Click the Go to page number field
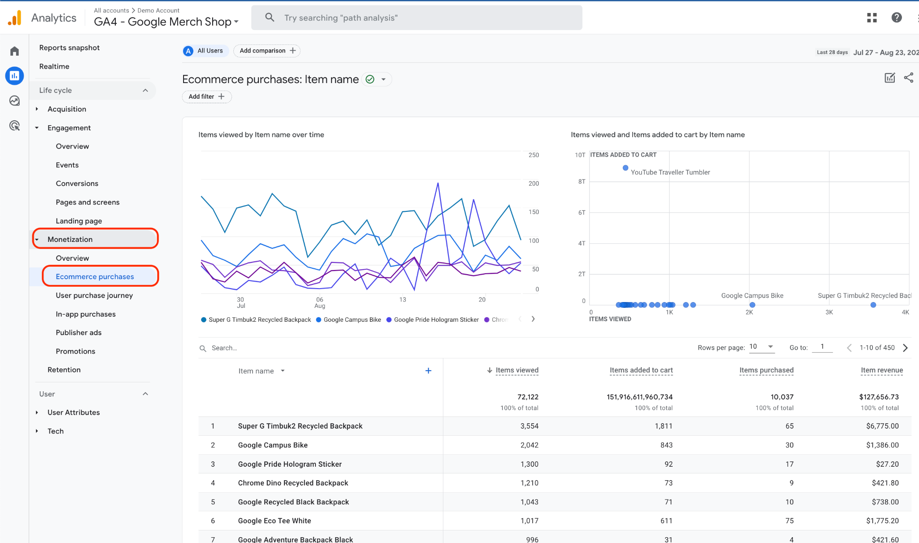 click(x=822, y=347)
